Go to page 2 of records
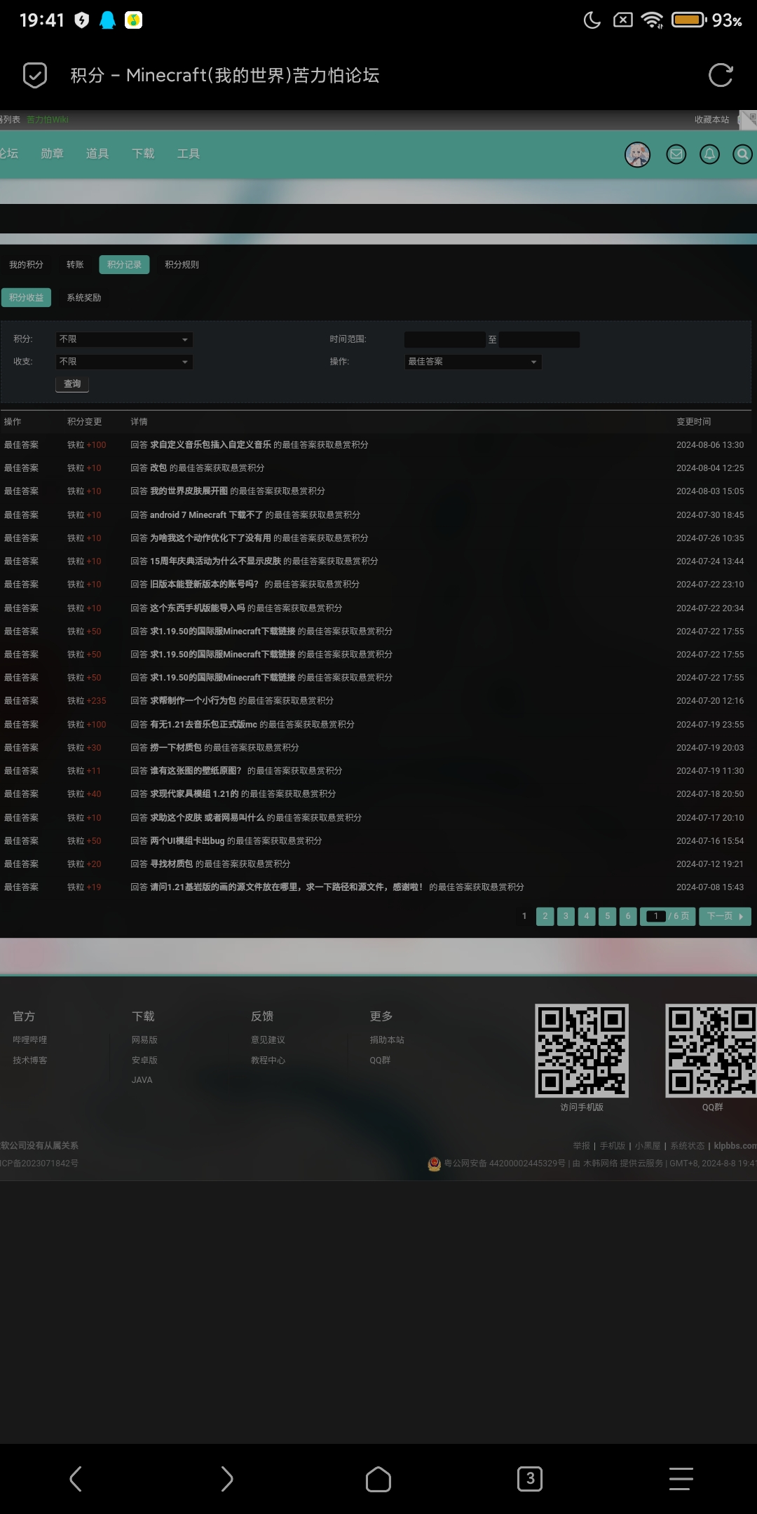 pyautogui.click(x=545, y=916)
